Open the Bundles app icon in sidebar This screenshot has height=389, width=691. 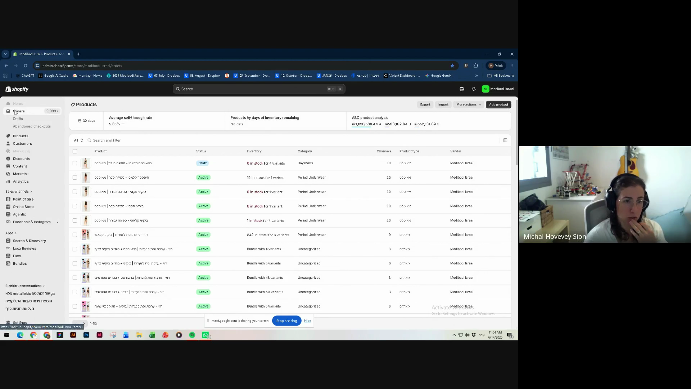(8, 264)
